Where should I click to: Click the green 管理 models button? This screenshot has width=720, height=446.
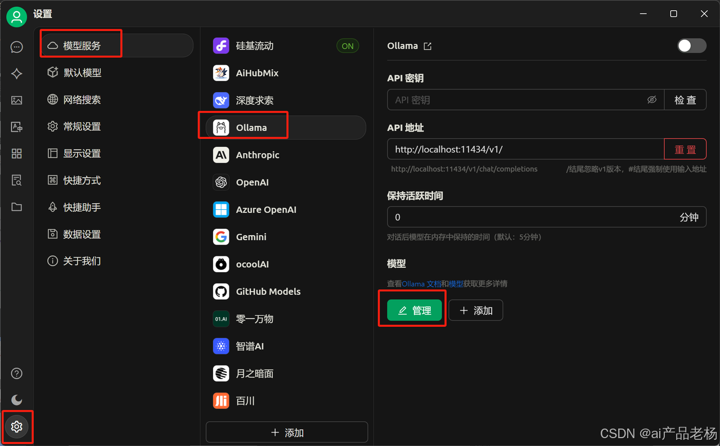pos(415,310)
